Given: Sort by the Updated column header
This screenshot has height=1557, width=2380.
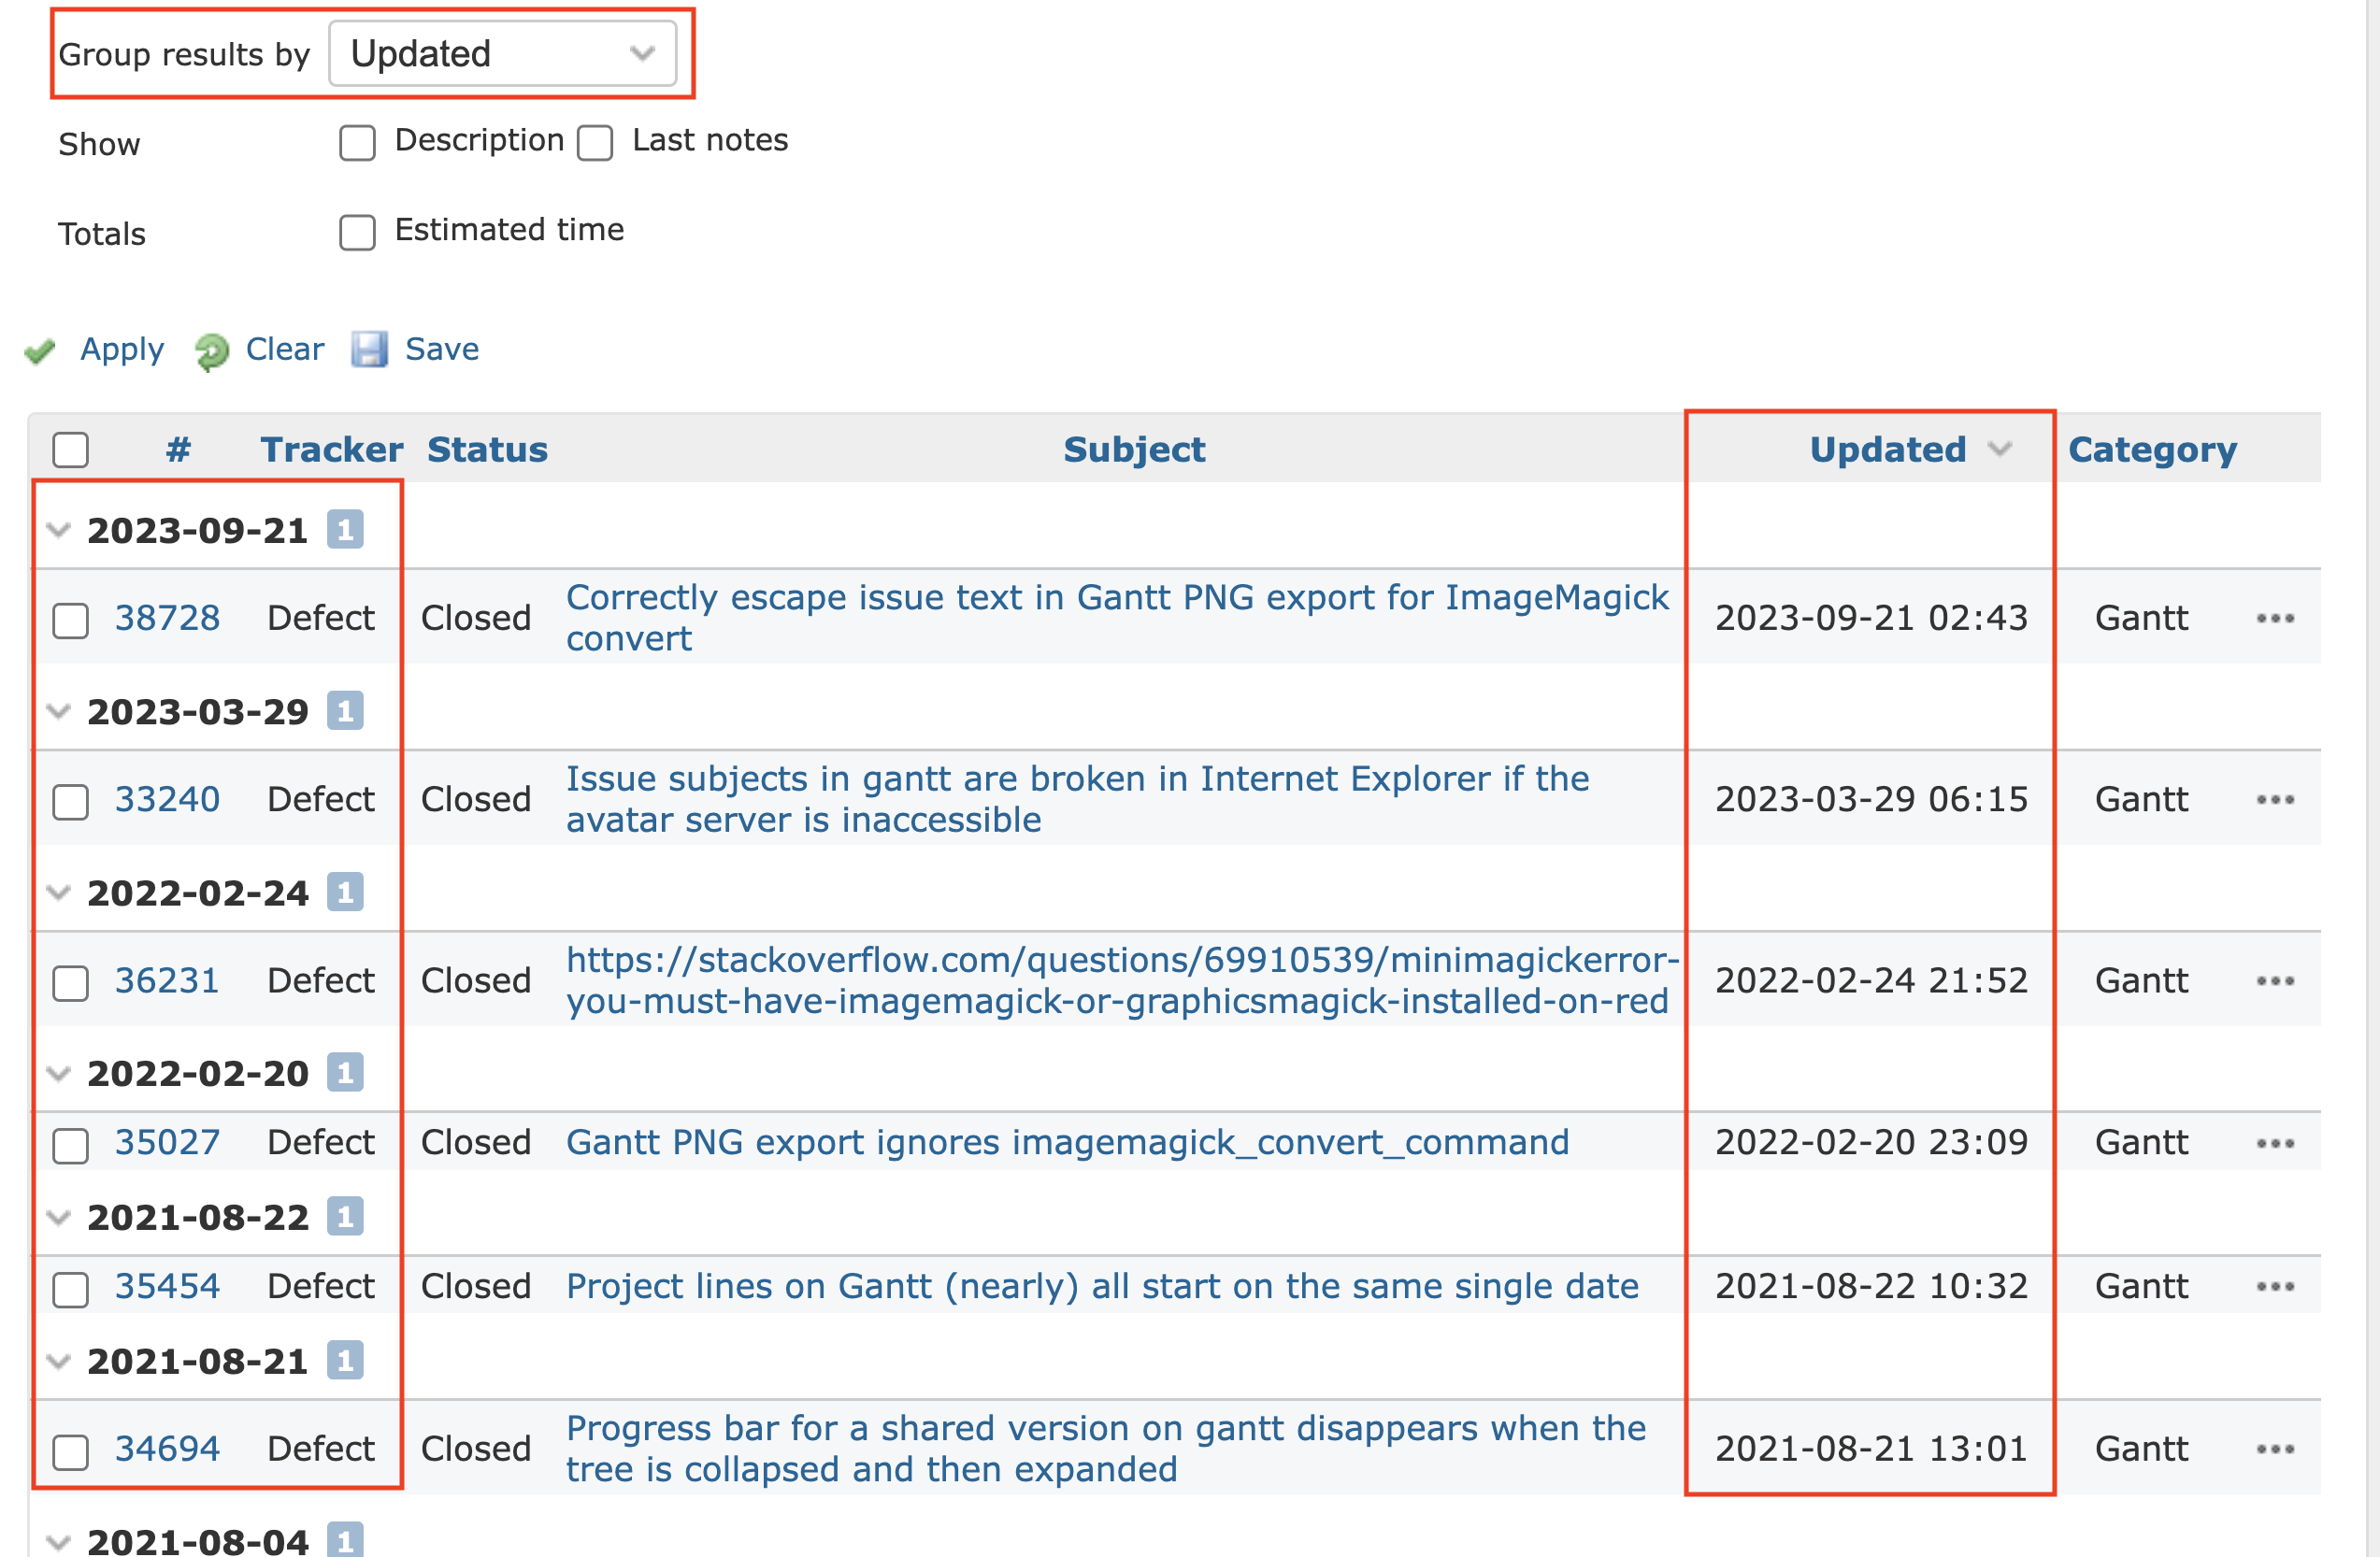Looking at the screenshot, I should point(1887,449).
